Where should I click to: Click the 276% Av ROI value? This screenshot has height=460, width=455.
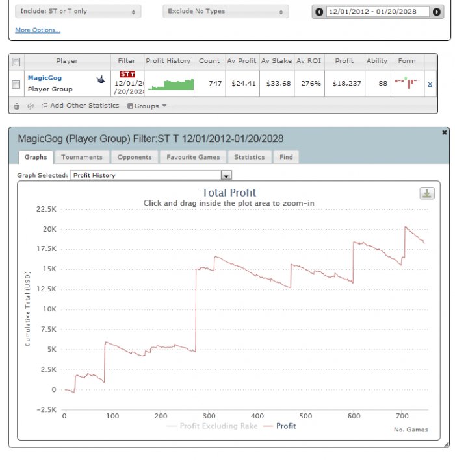coord(311,84)
